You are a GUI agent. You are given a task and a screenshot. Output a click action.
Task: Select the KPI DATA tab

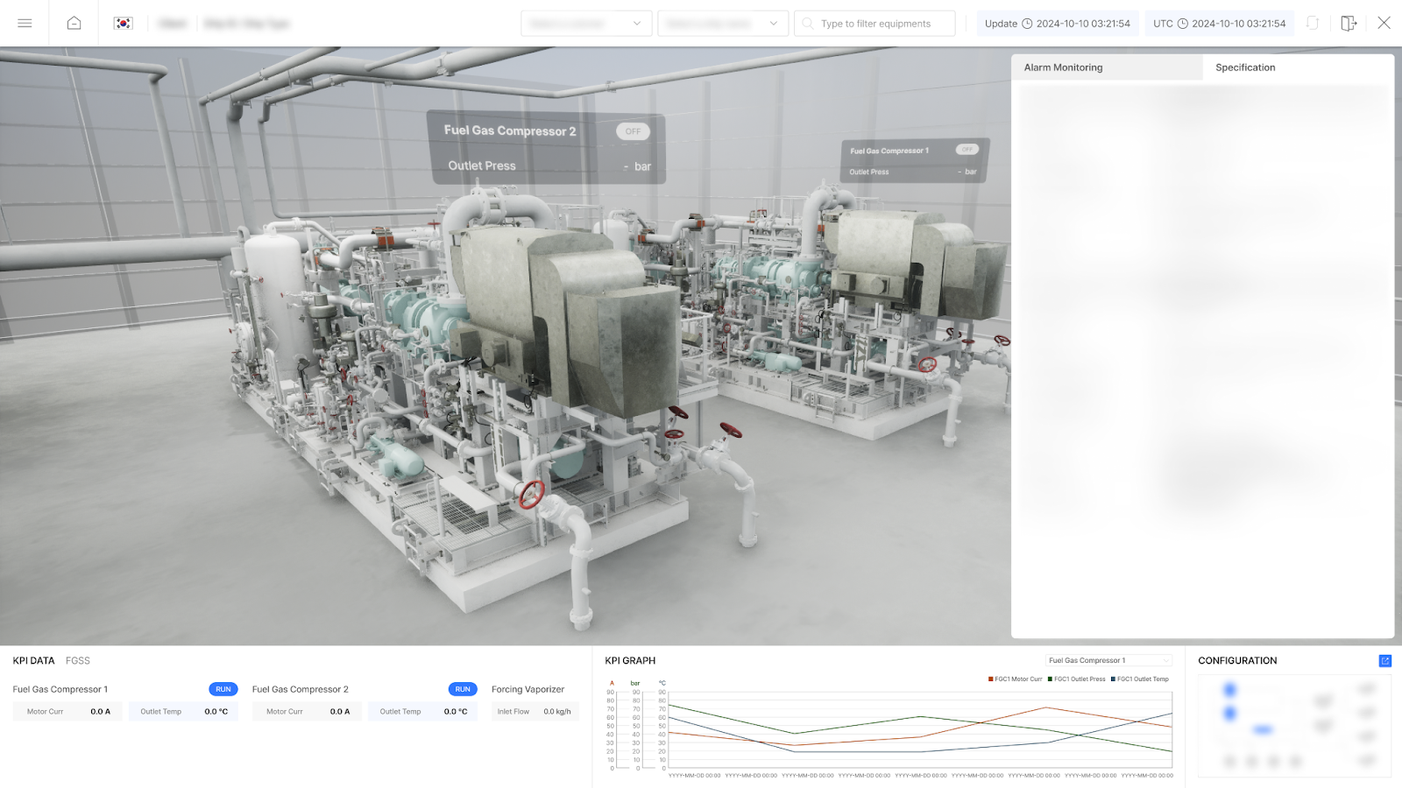tap(34, 661)
